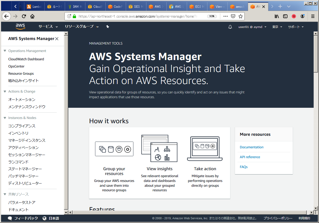This screenshot has height=223, width=319.
Task: Toggle the sidebar view icon
Action: pos(285,16)
